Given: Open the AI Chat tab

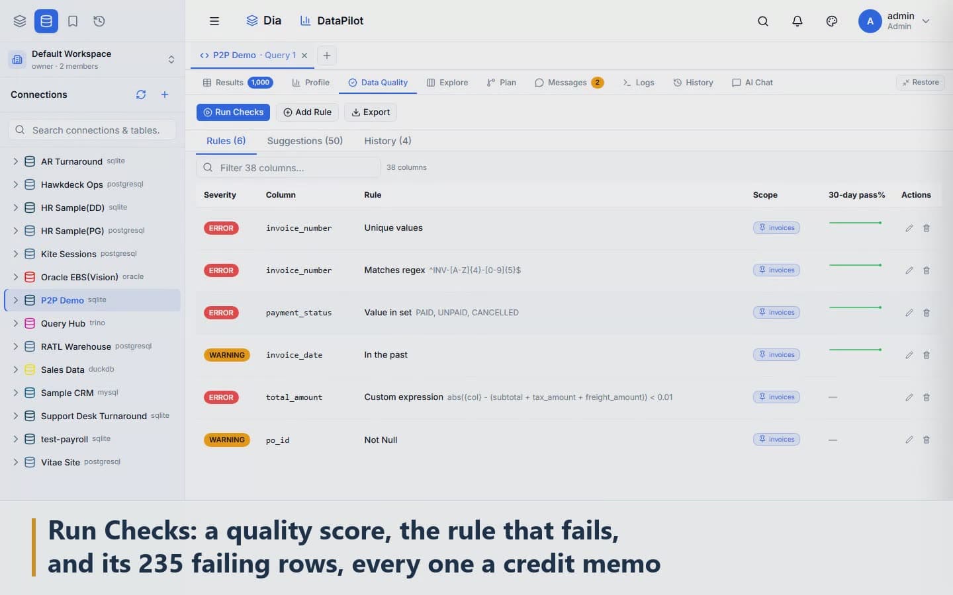Looking at the screenshot, I should coord(752,83).
